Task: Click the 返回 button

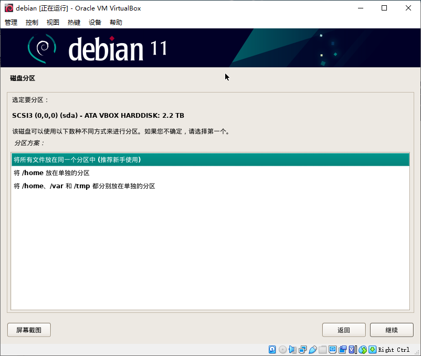Action: (344, 330)
